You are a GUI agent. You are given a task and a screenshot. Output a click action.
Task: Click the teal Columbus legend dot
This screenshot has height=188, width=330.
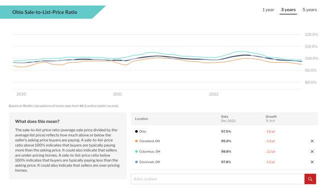pos(136,152)
